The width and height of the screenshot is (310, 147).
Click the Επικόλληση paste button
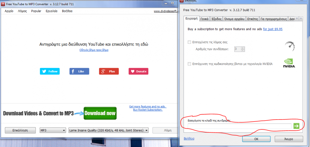(20, 130)
